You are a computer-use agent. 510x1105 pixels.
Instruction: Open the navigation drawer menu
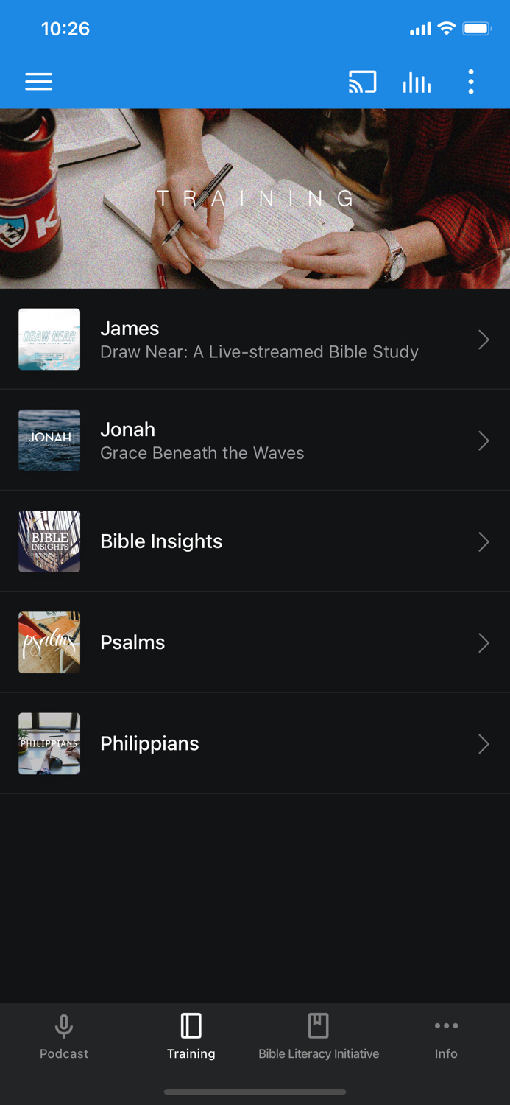point(38,82)
